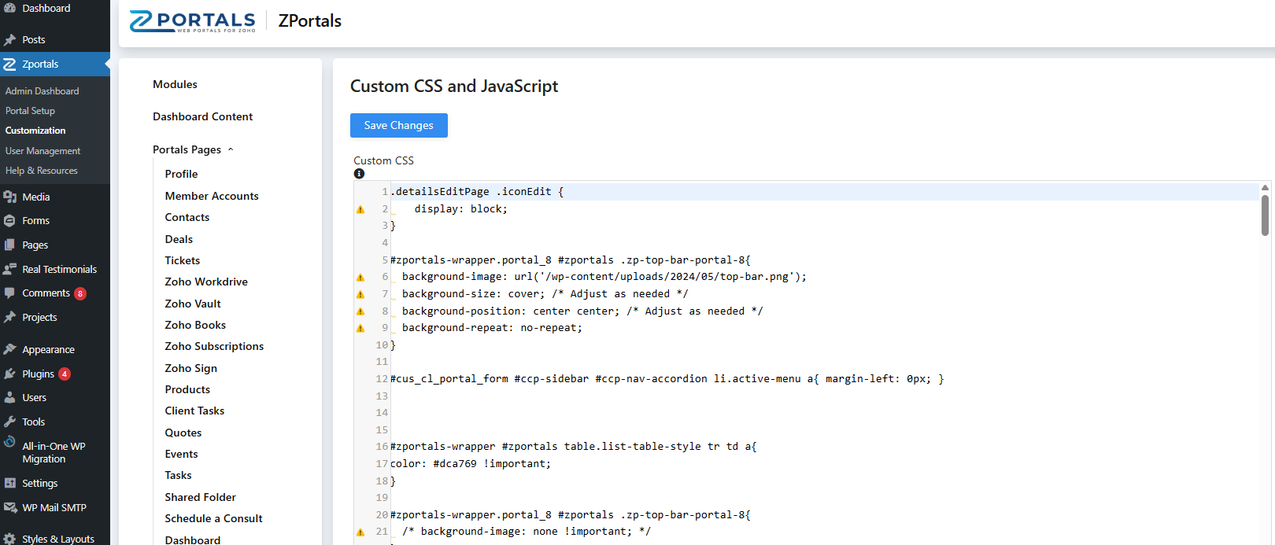Open Settings via its sidebar icon
1275x545 pixels.
(9, 484)
